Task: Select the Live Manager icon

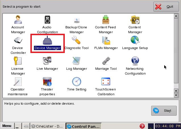Action: (x=47, y=60)
